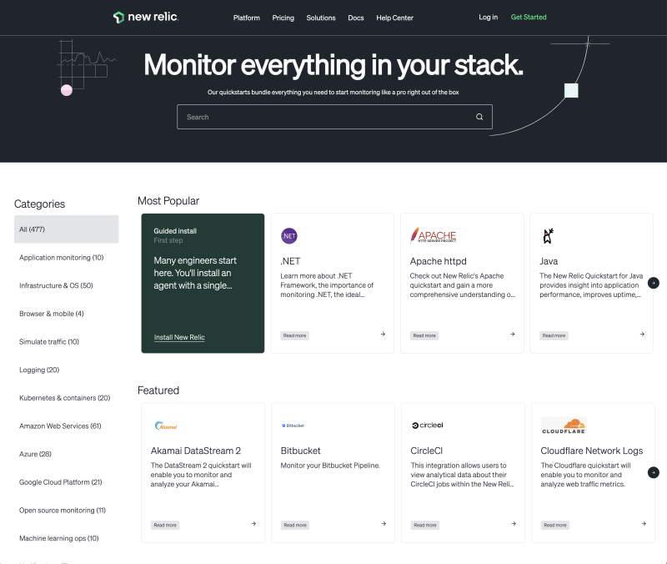667x564 pixels.
Task: Select the Infrastructure & OS (50) category
Action: (x=56, y=285)
